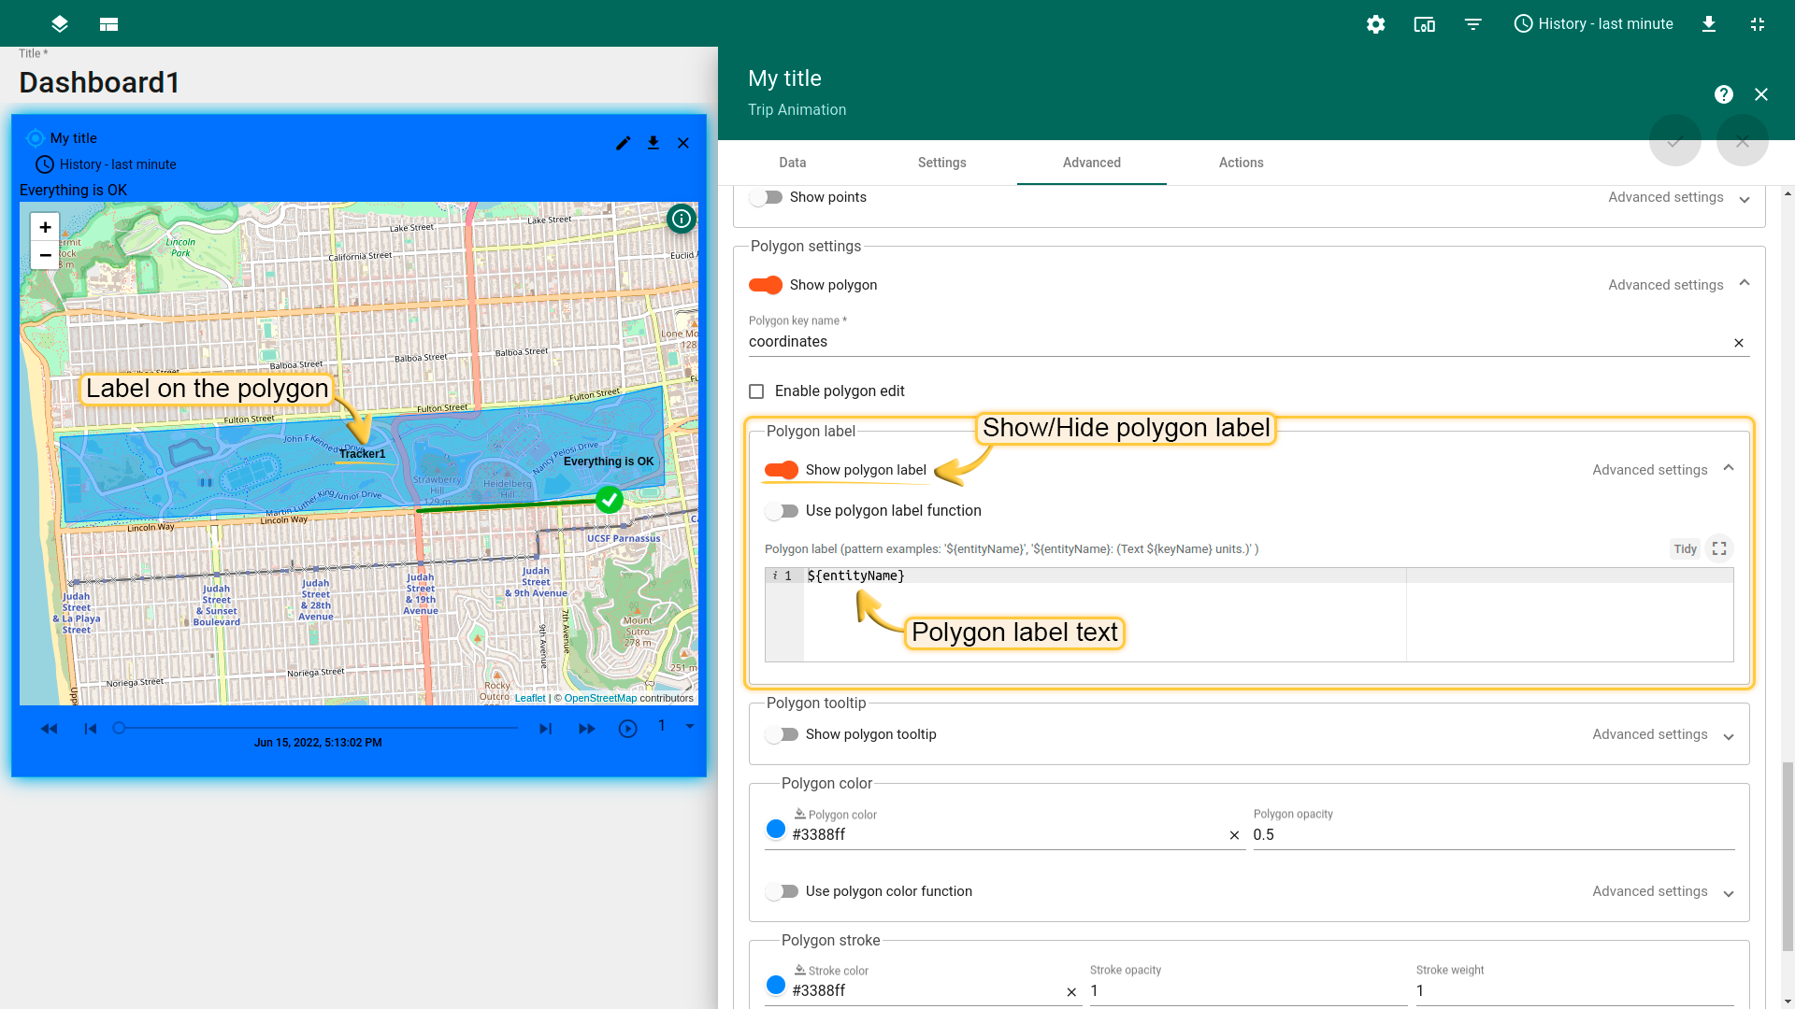Jump to trip start

(x=91, y=729)
